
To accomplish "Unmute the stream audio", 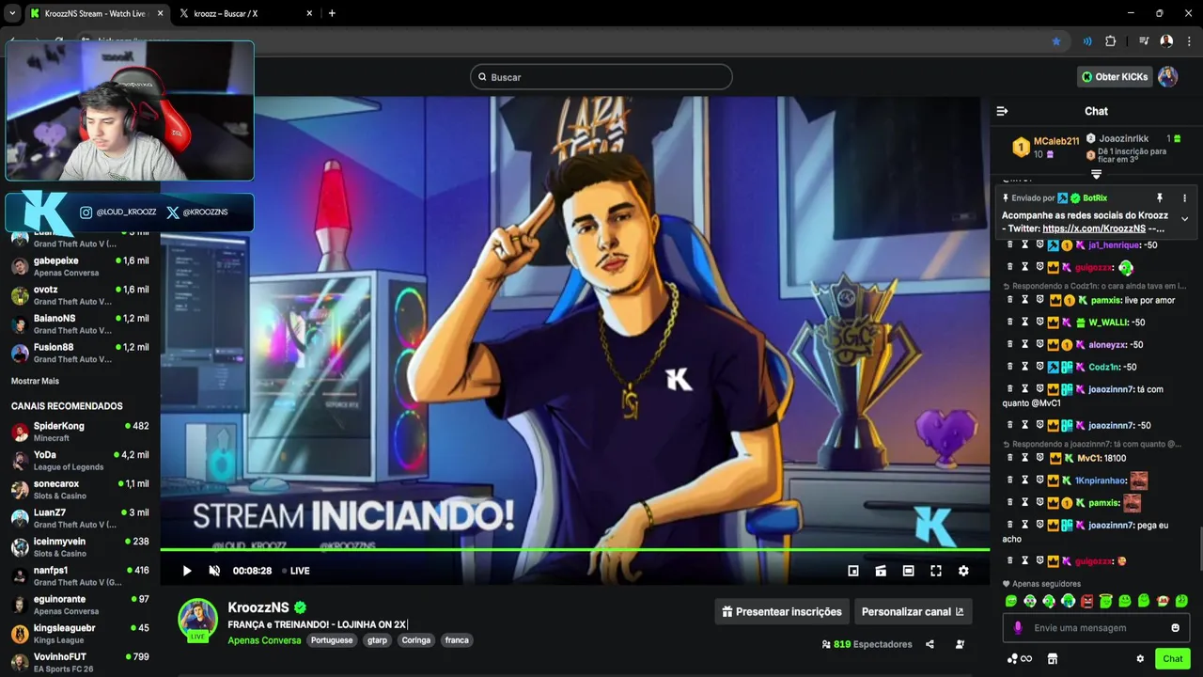I will click(x=214, y=571).
